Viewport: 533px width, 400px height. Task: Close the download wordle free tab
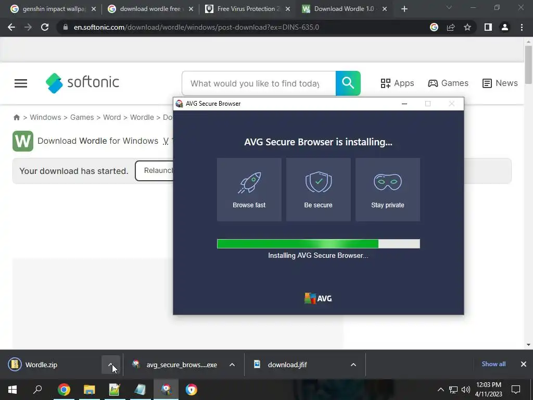[x=191, y=9]
